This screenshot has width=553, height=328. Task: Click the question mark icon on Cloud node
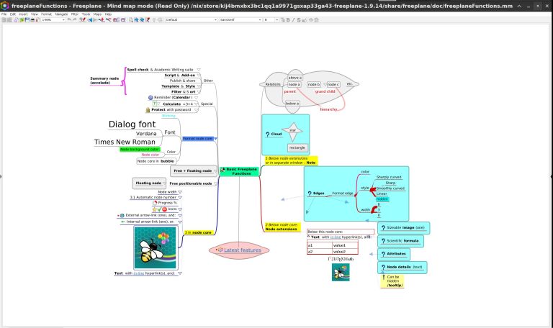click(x=268, y=135)
